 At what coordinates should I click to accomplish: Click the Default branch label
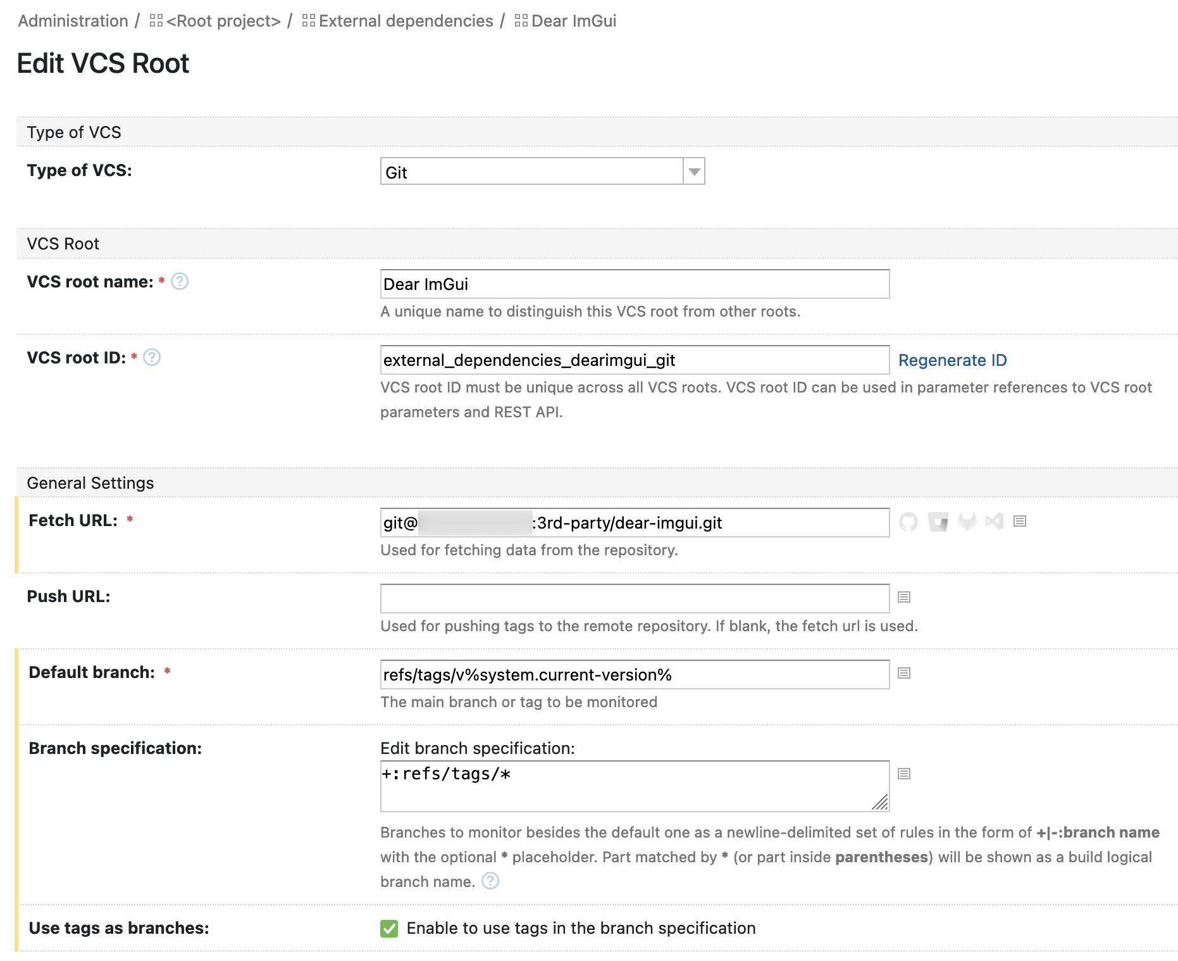click(x=92, y=672)
